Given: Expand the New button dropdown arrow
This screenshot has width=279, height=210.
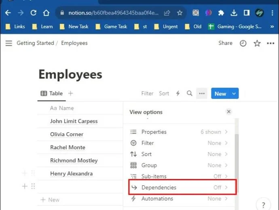Looking at the screenshot, I should [x=234, y=94].
